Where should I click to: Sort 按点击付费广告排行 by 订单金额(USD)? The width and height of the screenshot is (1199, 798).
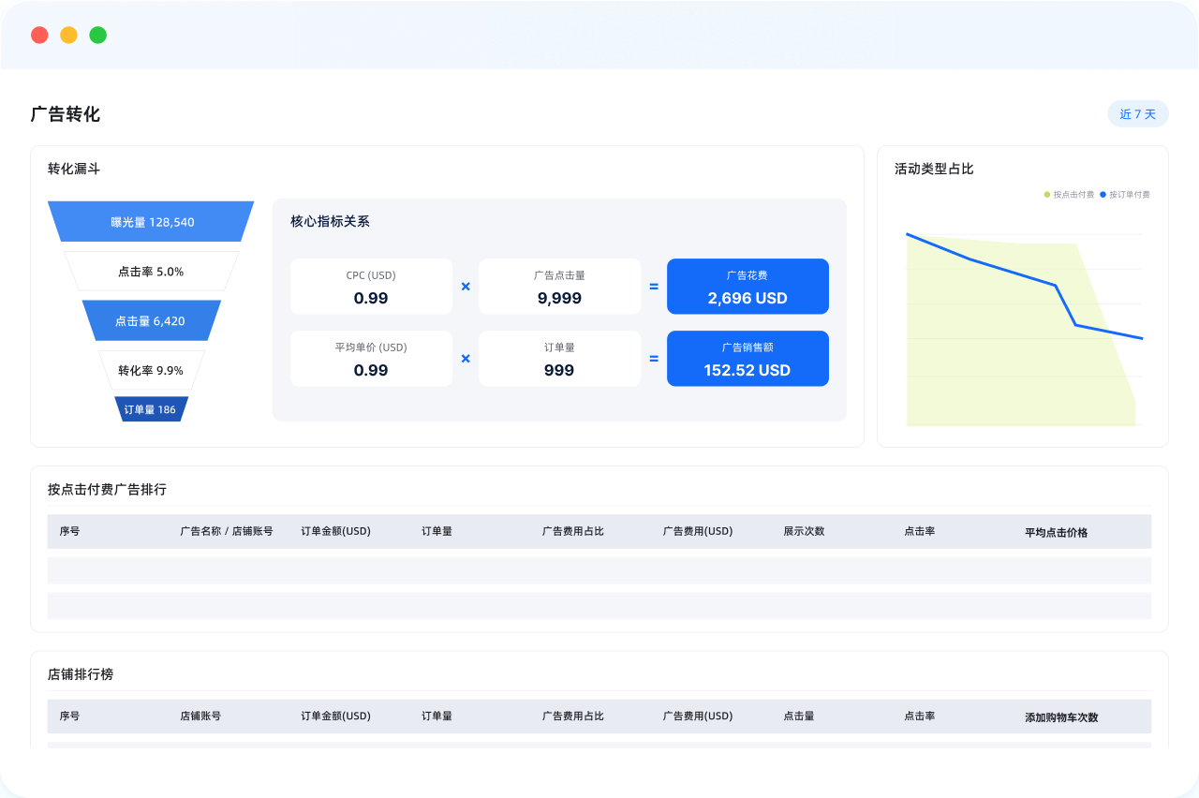335,531
